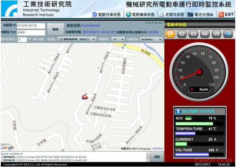Select vehicle 03 button
Image resolution: width=236 pixels, height=167 pixels.
[x=193, y=34]
